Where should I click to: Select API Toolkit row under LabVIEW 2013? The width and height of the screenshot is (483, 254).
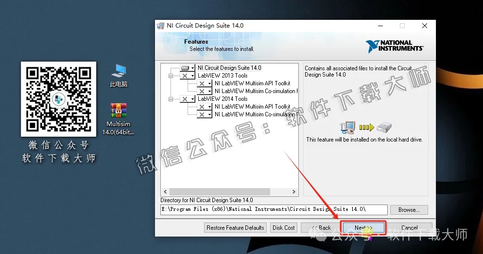point(253,83)
